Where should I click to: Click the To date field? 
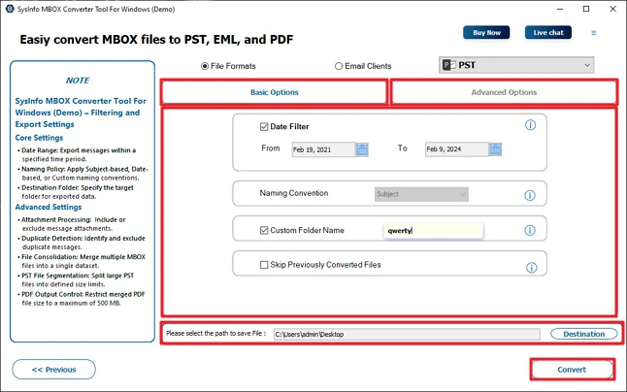[x=456, y=149]
